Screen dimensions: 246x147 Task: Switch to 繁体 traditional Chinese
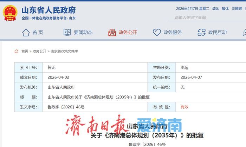click(x=225, y=9)
